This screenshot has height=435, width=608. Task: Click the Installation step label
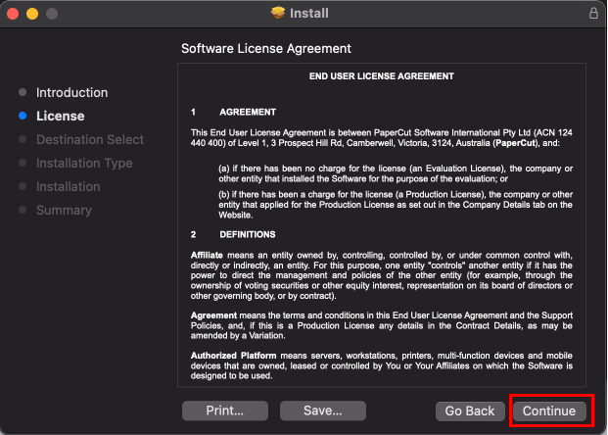69,187
